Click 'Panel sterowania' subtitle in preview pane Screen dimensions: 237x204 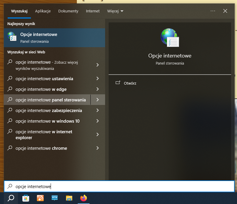pyautogui.click(x=170, y=63)
